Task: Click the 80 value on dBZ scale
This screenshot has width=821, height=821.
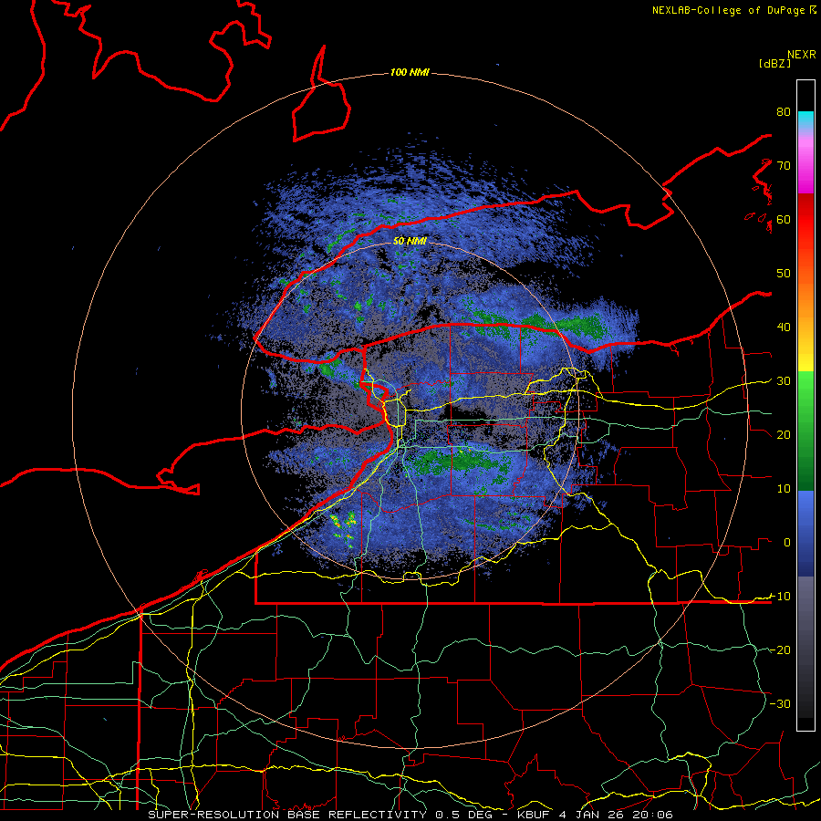Action: [x=784, y=112]
